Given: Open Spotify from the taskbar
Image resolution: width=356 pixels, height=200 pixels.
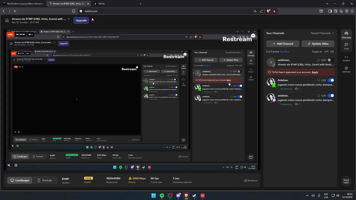Looking at the screenshot, I should [x=162, y=196].
